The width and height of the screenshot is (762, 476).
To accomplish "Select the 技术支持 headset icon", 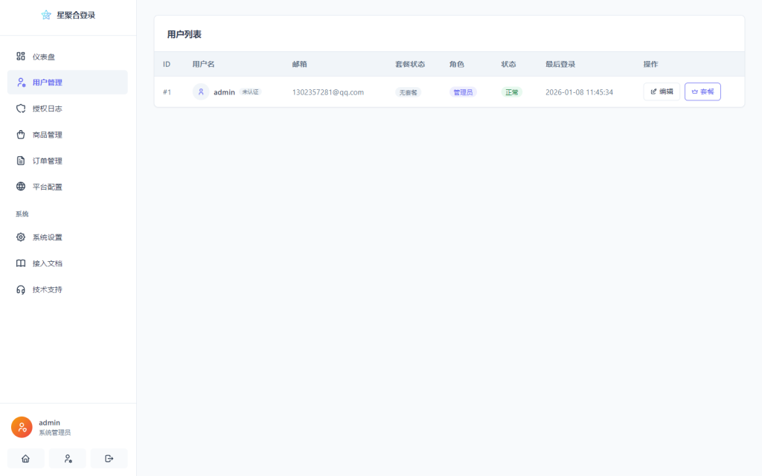I will pyautogui.click(x=21, y=289).
